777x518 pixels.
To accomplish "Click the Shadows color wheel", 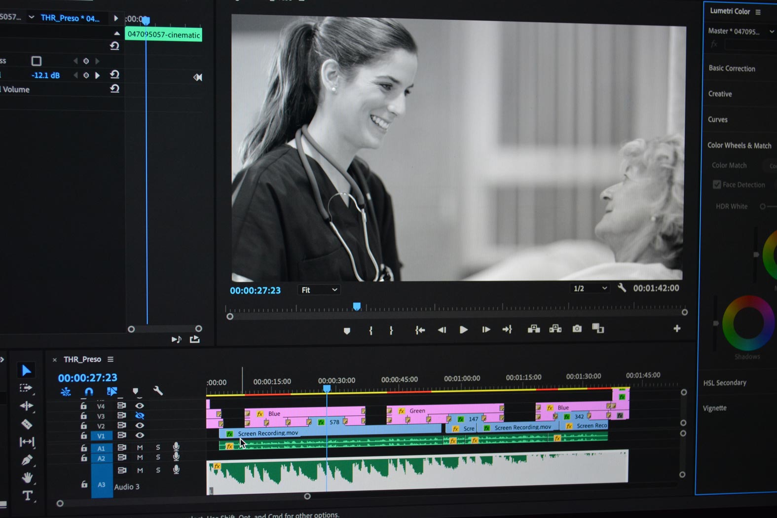I will 748,324.
